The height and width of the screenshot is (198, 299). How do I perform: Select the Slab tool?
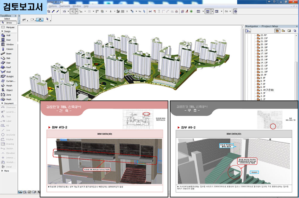pos(8,58)
